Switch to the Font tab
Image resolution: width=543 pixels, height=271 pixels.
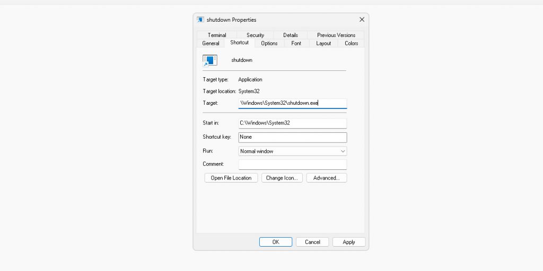pyautogui.click(x=296, y=43)
